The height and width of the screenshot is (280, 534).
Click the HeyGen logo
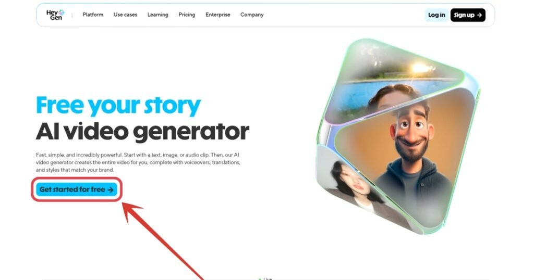[x=55, y=15]
